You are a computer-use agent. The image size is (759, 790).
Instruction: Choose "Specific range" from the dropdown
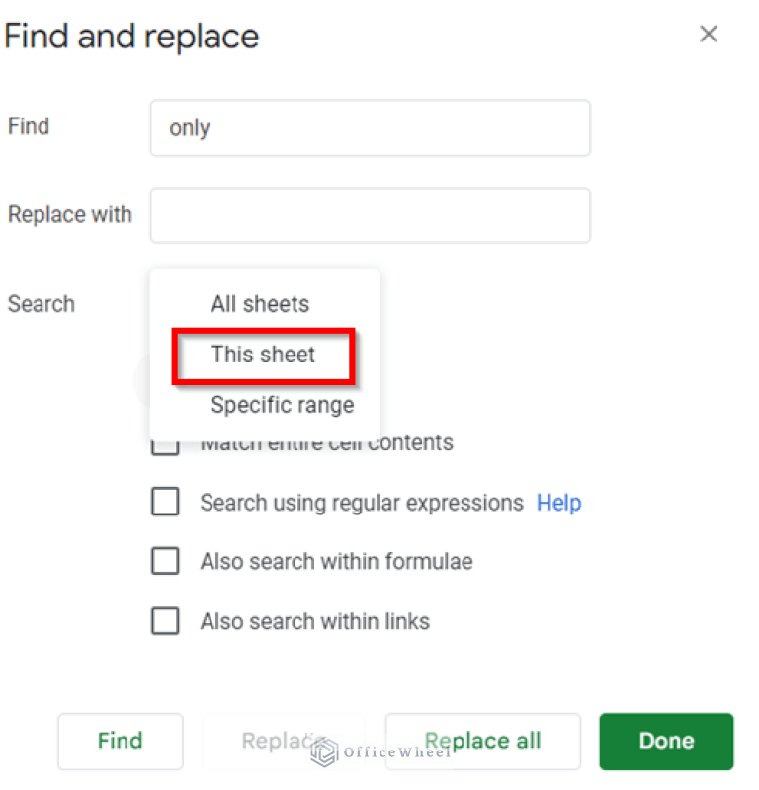coord(283,405)
